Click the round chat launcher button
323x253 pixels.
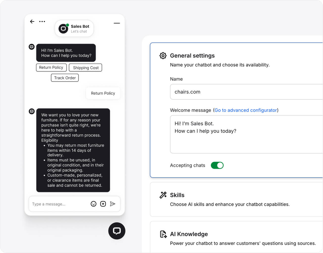coord(117,231)
